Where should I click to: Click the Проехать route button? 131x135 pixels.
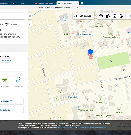pyautogui.click(x=12, y=24)
